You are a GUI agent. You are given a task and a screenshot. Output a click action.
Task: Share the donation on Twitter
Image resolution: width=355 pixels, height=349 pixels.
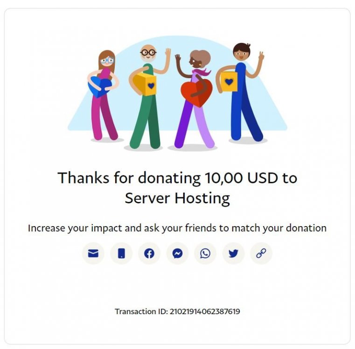(233, 253)
